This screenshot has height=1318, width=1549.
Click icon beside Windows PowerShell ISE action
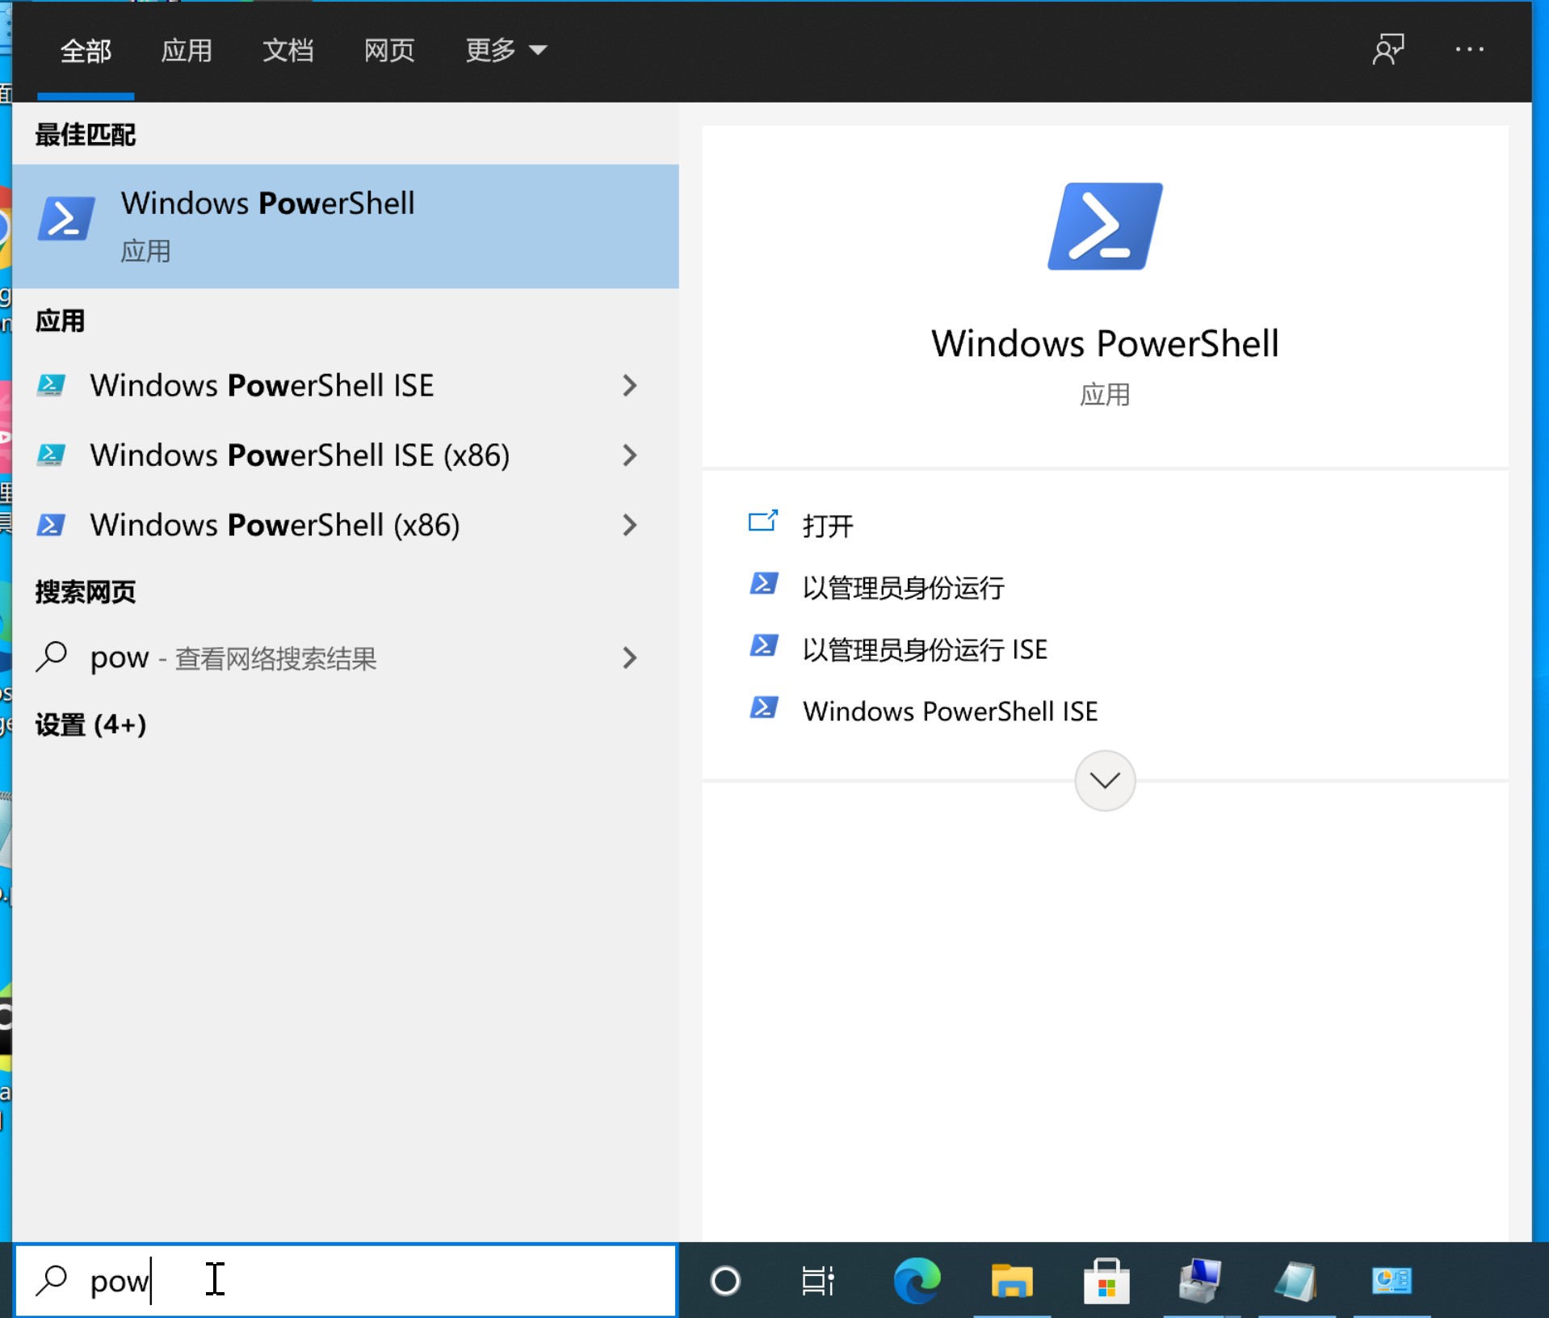pos(764,708)
